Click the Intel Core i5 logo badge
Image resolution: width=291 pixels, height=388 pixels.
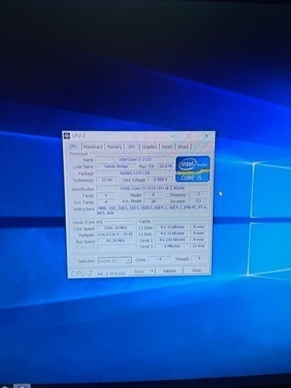click(x=192, y=169)
